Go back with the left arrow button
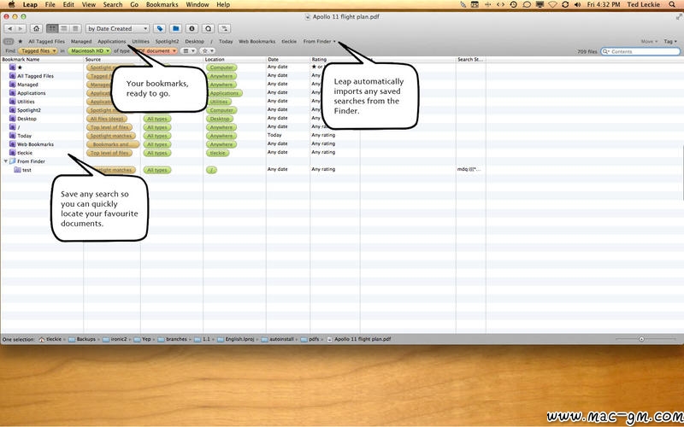The height and width of the screenshot is (427, 684). (9, 28)
